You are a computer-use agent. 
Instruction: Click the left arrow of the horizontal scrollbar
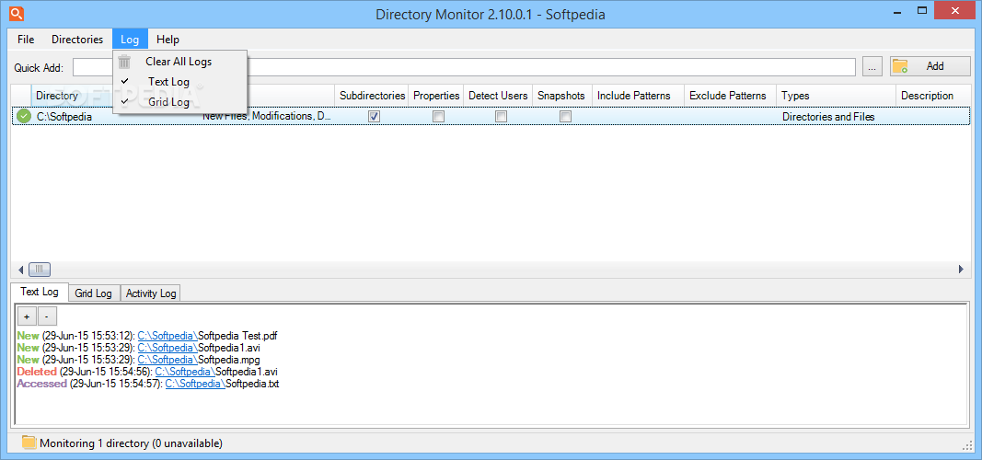point(20,270)
